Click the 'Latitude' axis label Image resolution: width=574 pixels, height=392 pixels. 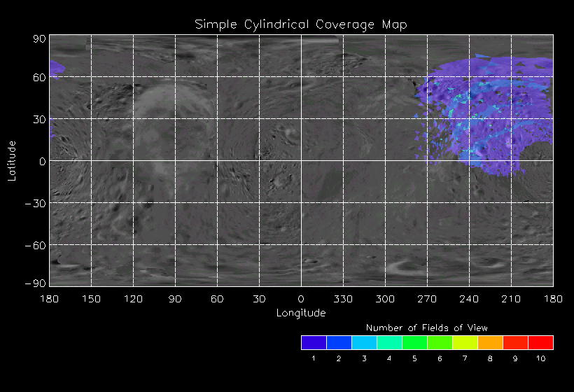pos(12,161)
